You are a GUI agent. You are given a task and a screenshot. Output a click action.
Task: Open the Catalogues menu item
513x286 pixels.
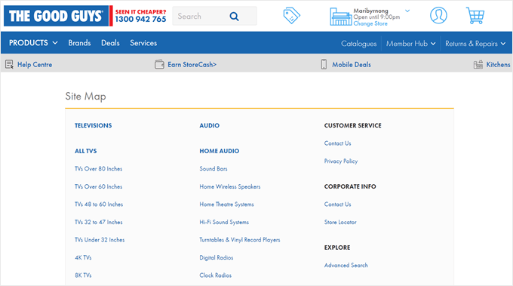[358, 44]
